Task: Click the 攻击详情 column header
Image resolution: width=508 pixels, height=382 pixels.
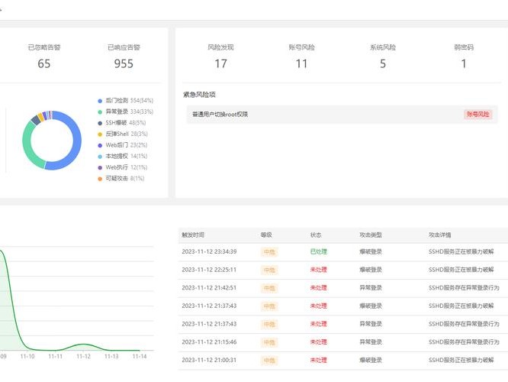Action: point(439,235)
